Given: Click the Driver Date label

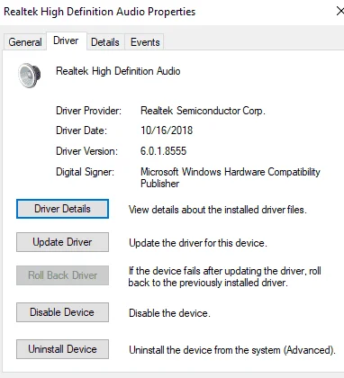Looking at the screenshot, I should [81, 130].
